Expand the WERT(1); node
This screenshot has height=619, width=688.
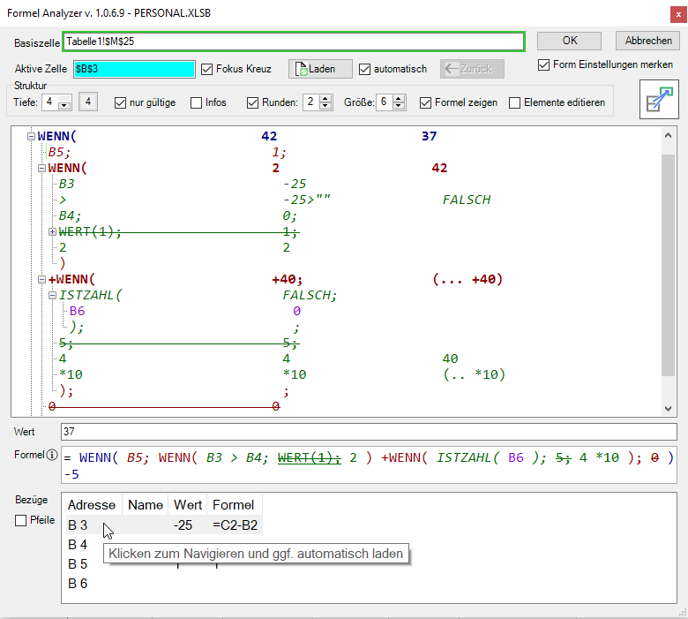click(x=52, y=231)
